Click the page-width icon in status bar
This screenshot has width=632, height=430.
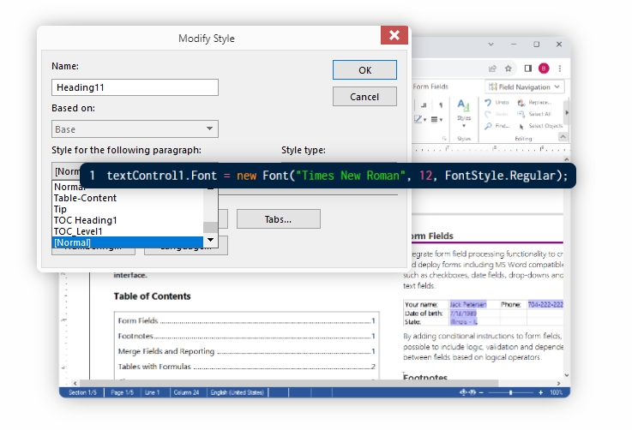(472, 392)
